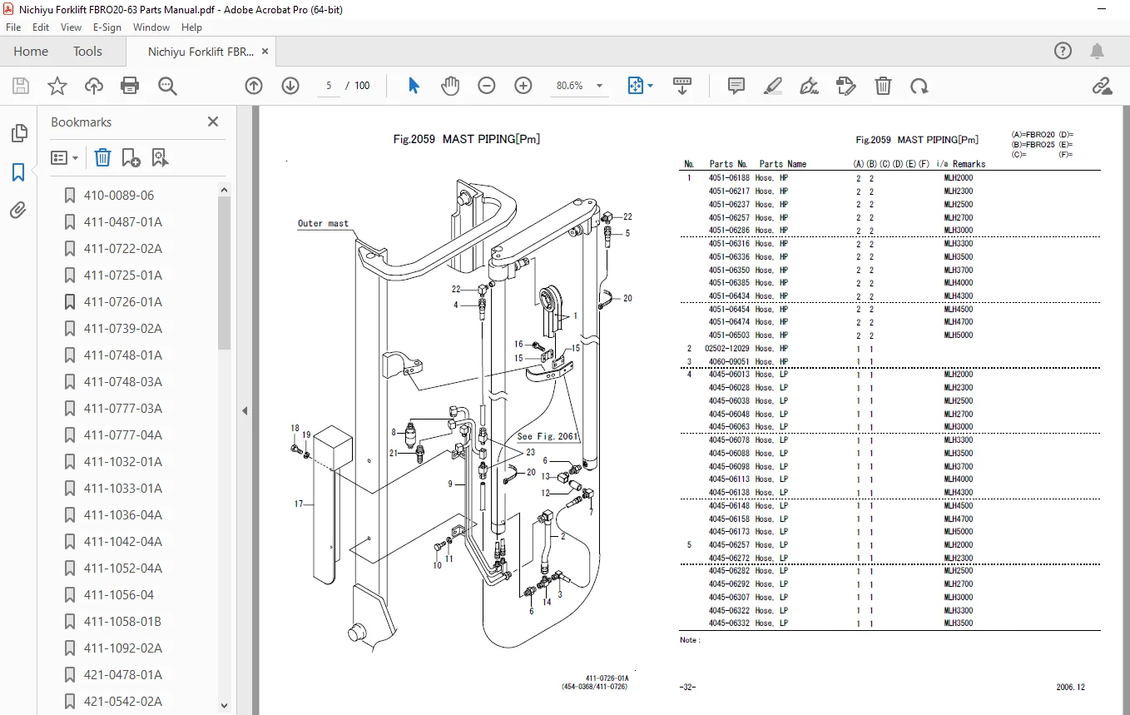Select bookmark 411-1032-01A
The width and height of the screenshot is (1130, 715).
click(x=123, y=462)
